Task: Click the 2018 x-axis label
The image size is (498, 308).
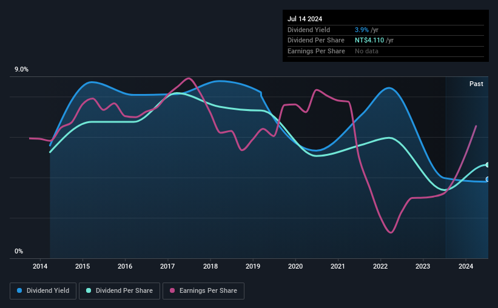Action: tap(210, 266)
